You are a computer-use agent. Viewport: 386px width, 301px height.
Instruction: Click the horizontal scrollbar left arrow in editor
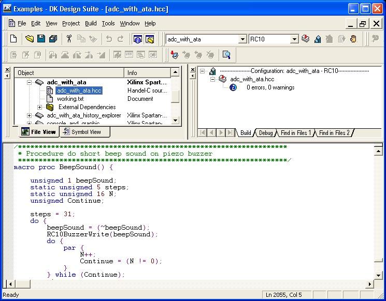tap(10, 284)
